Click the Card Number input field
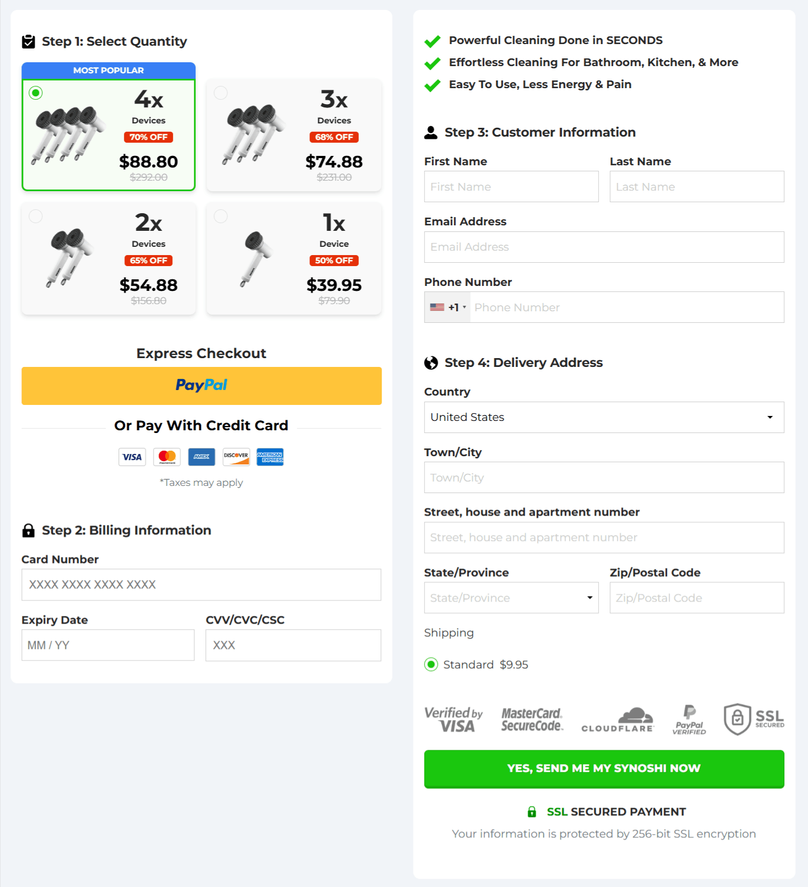Image resolution: width=808 pixels, height=887 pixels. tap(201, 585)
